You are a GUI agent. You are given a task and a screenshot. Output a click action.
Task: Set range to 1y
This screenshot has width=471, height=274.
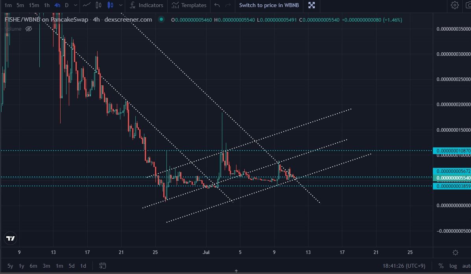21,266
